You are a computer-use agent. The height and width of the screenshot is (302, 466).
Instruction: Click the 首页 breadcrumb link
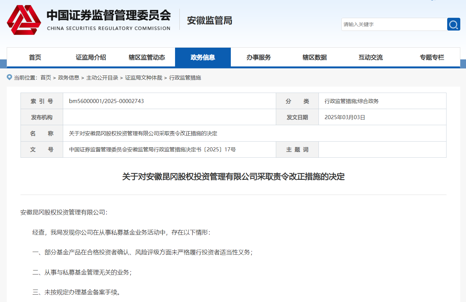46,78
